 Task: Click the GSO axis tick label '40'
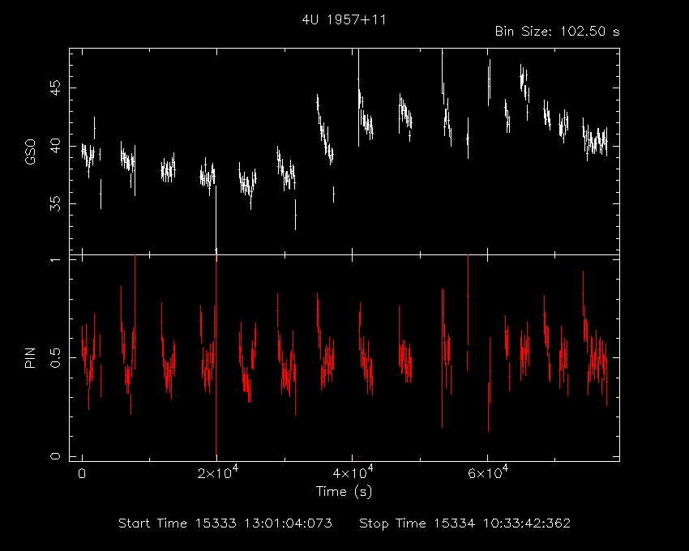[x=56, y=146]
